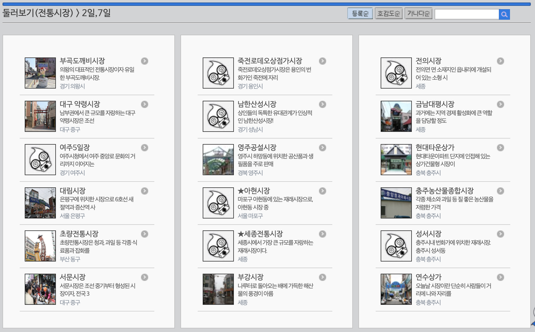Click placeholder thumbnail for 여주5일장
This screenshot has height=332, width=535.
(40, 160)
